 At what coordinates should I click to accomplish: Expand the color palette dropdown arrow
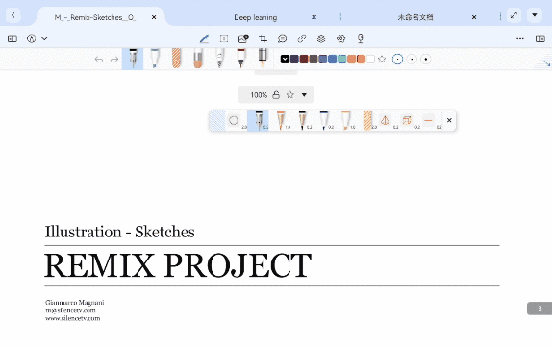pyautogui.click(x=285, y=60)
